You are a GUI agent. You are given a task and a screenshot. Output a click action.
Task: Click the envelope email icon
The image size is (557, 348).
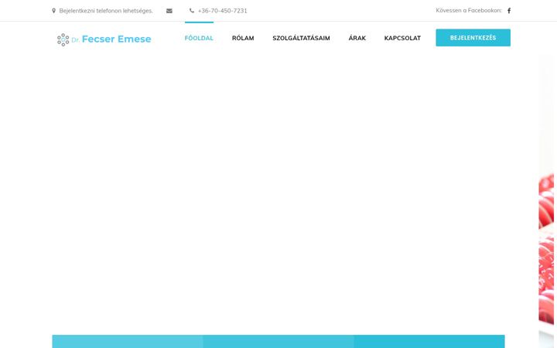coord(169,11)
